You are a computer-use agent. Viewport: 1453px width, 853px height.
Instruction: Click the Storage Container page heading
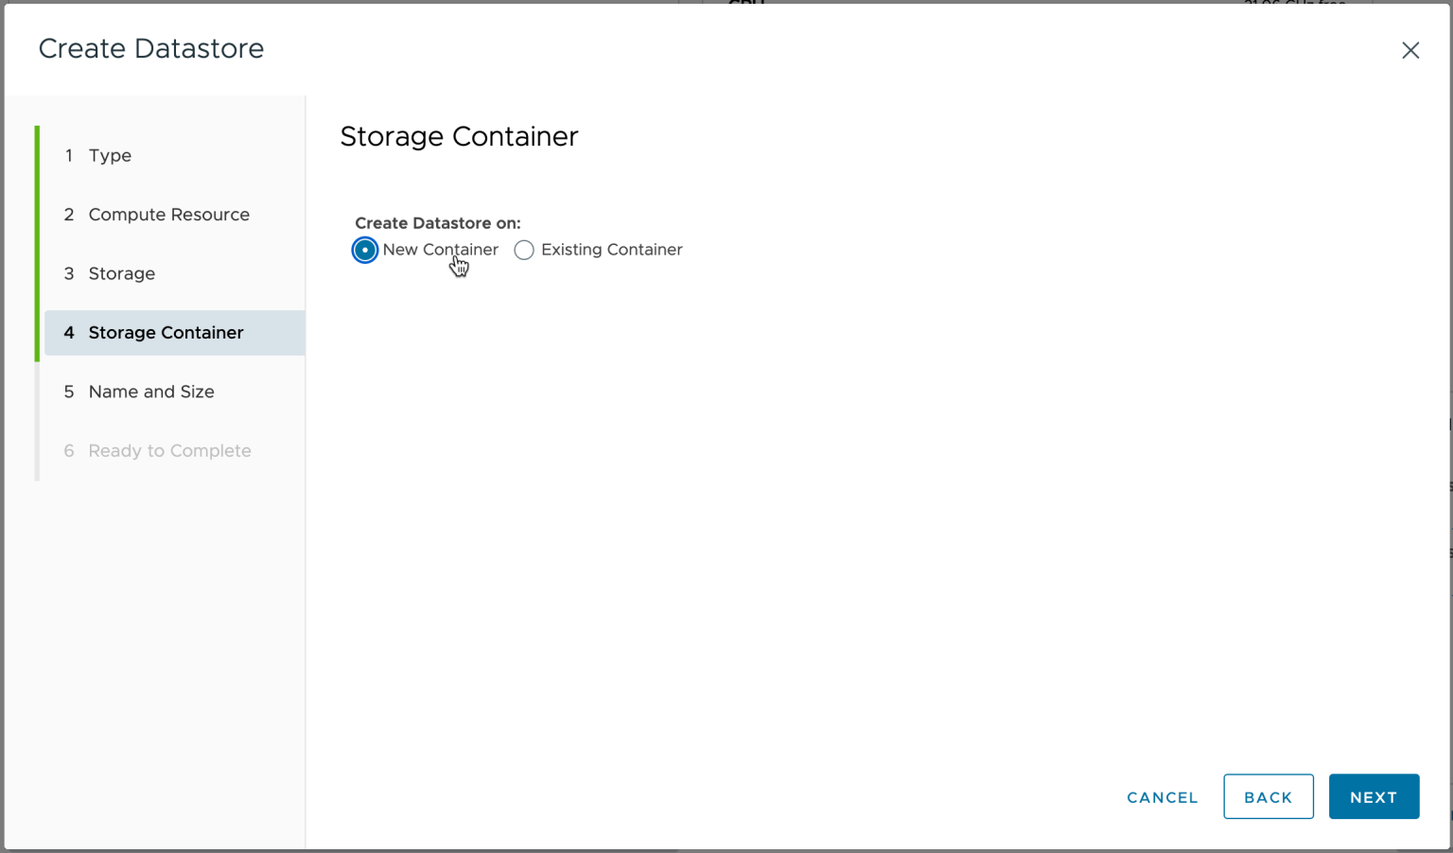pos(459,137)
